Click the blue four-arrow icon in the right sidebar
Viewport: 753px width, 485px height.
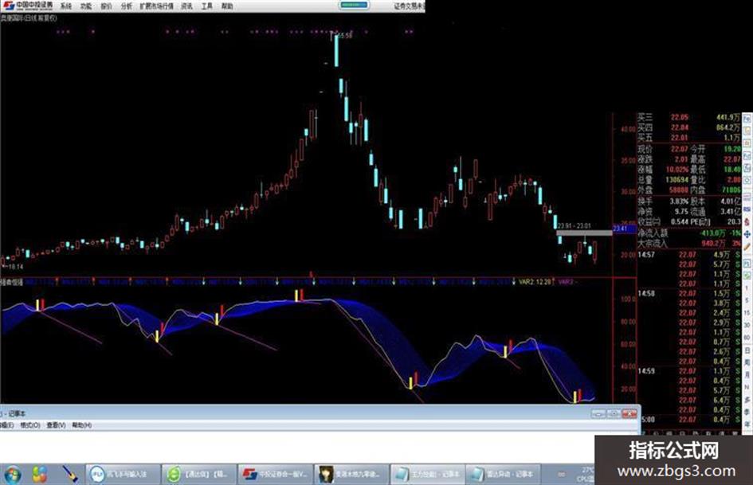[x=747, y=234]
